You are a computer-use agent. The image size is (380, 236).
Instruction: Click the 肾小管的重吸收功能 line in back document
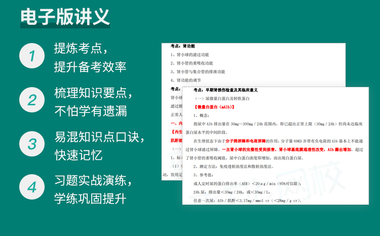pyautogui.click(x=192, y=63)
